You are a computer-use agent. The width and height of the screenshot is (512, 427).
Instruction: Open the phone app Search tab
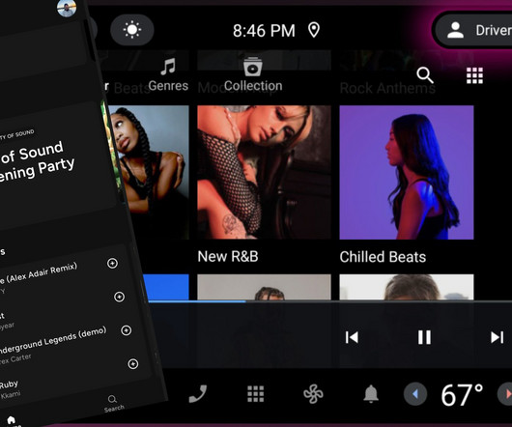tap(114, 404)
